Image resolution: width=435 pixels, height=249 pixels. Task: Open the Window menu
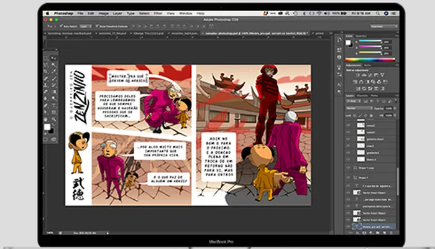click(186, 13)
